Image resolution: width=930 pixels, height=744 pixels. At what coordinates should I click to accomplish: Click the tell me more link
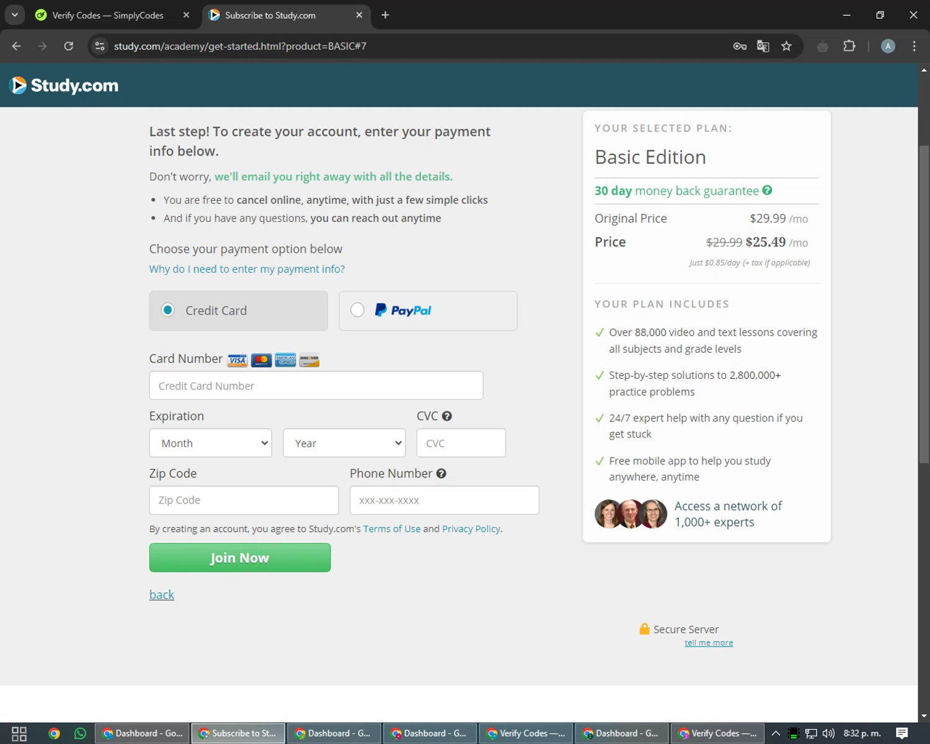(x=709, y=643)
